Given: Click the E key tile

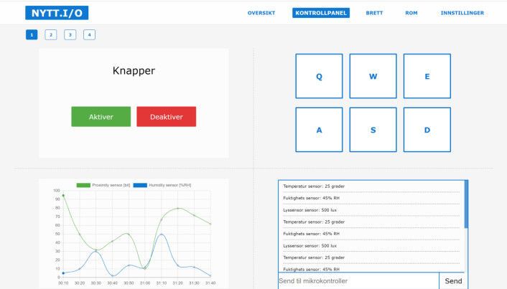Looking at the screenshot, I should tap(427, 76).
